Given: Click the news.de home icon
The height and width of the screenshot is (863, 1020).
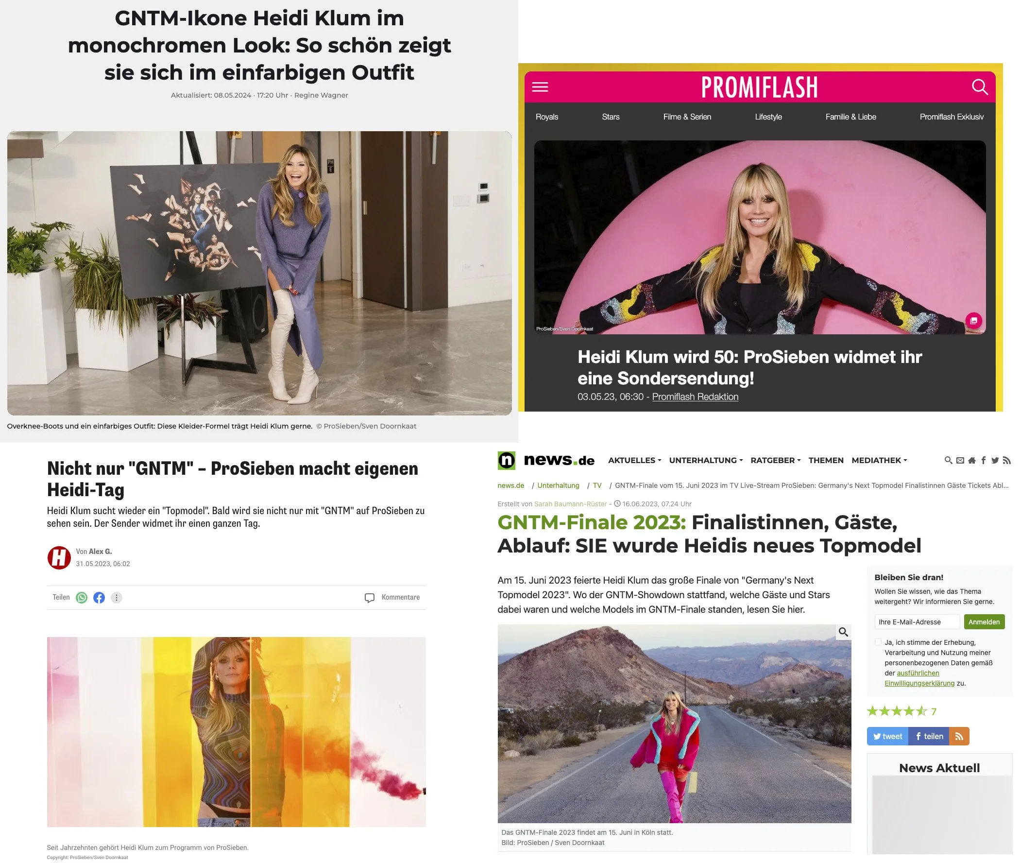Looking at the screenshot, I should pyautogui.click(x=971, y=460).
